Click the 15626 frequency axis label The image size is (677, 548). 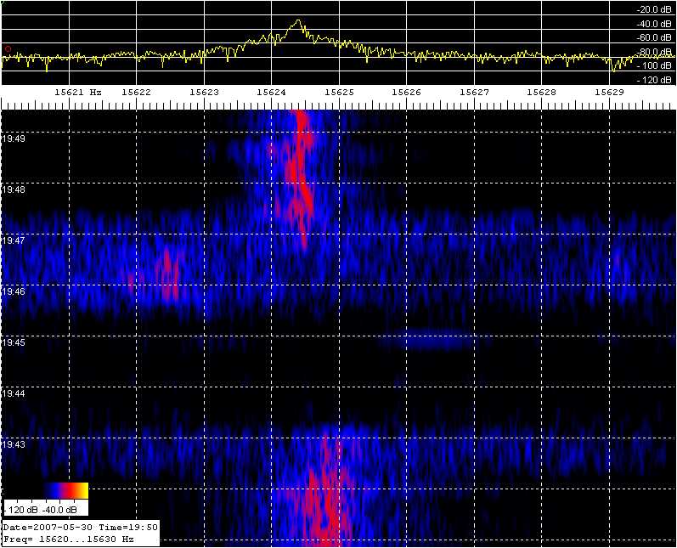pos(406,92)
